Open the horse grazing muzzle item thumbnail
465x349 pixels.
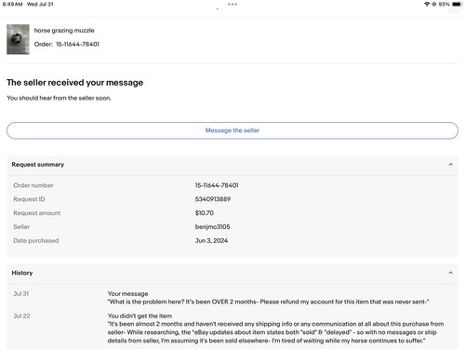(18, 39)
